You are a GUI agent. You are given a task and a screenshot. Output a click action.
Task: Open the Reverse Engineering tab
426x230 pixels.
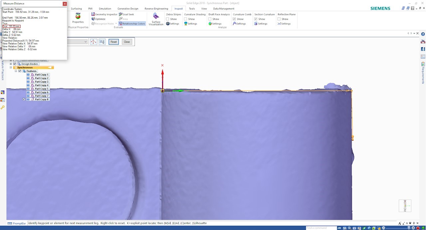[x=156, y=9]
